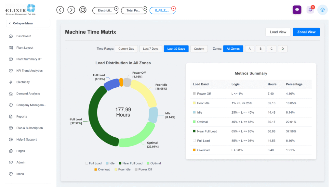Close the Total Pa... tab
333x187 pixels.
(x=145, y=8)
